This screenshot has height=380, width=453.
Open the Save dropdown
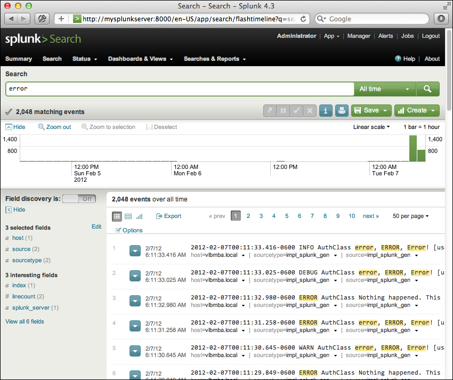click(x=371, y=111)
